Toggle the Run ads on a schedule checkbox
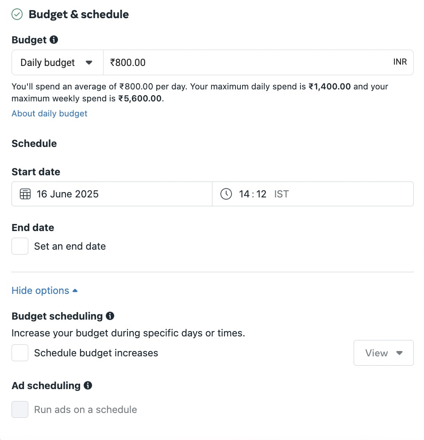424x440 pixels. point(20,409)
